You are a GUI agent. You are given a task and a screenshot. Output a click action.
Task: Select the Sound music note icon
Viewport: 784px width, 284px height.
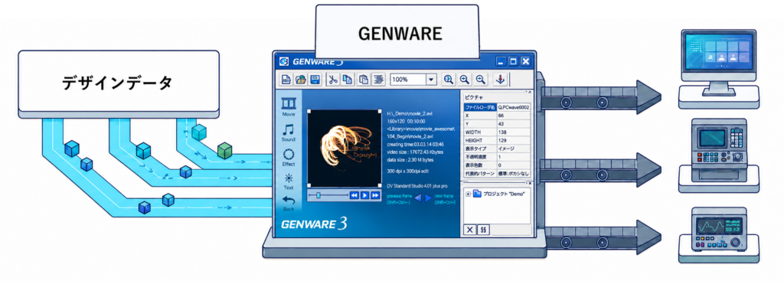[x=288, y=130]
